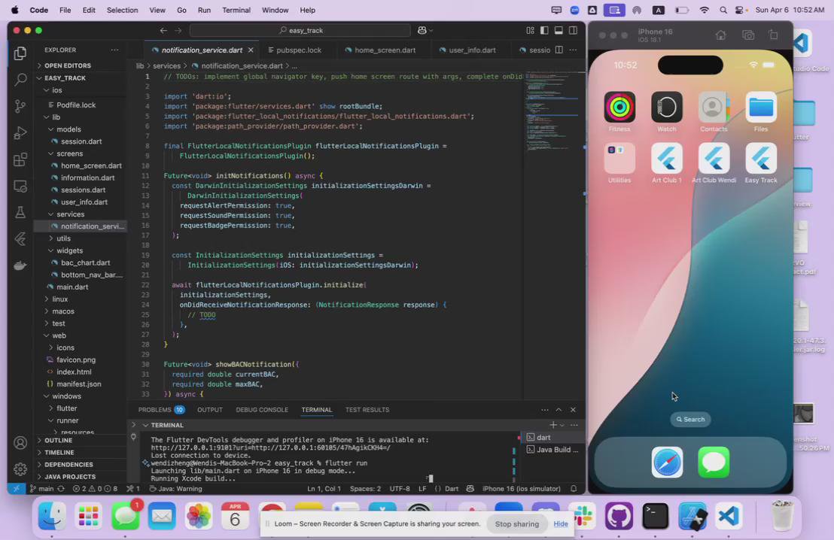Click the easy_track command center search box
Screen dimensions: 834x540
pyautogui.click(x=300, y=30)
